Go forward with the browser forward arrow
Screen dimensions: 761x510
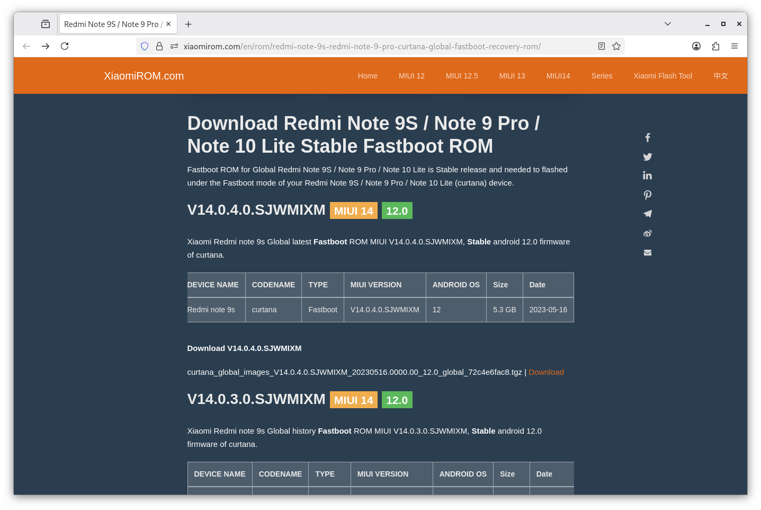coord(46,46)
